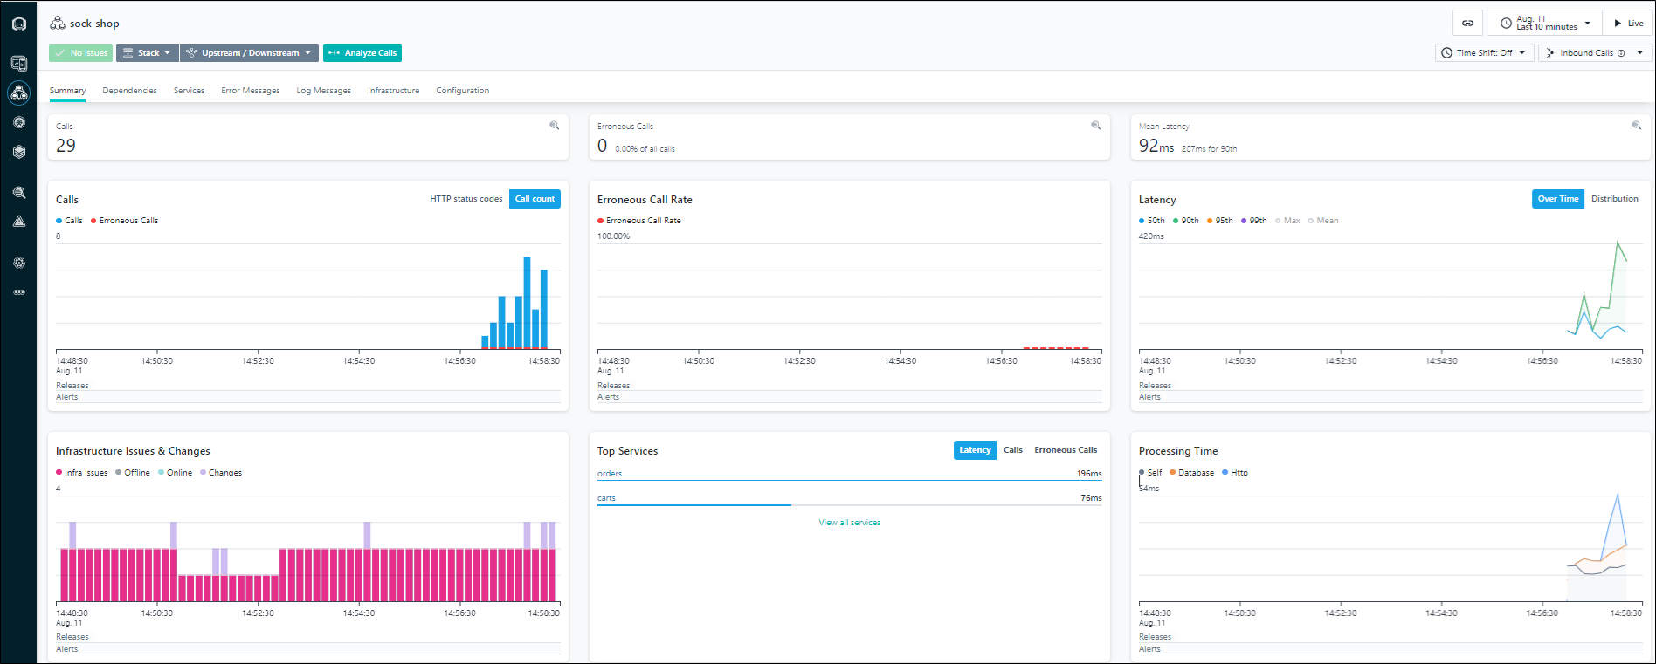This screenshot has height=664, width=1656.
Task: Select Over Time latency view
Action: (1558, 199)
